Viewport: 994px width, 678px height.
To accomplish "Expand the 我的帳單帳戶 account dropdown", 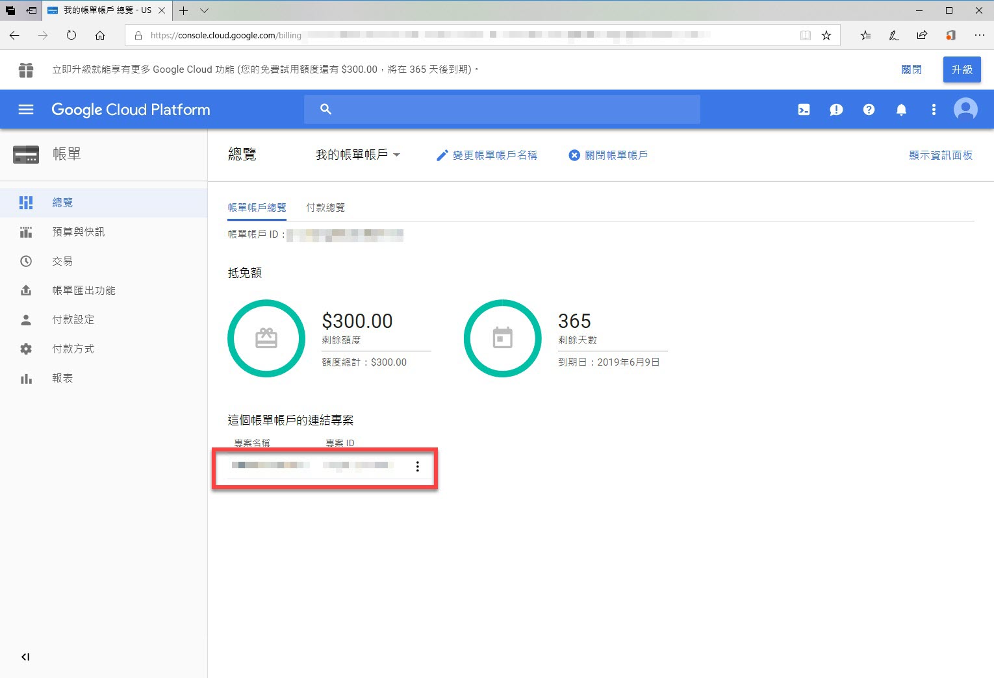I will 358,155.
